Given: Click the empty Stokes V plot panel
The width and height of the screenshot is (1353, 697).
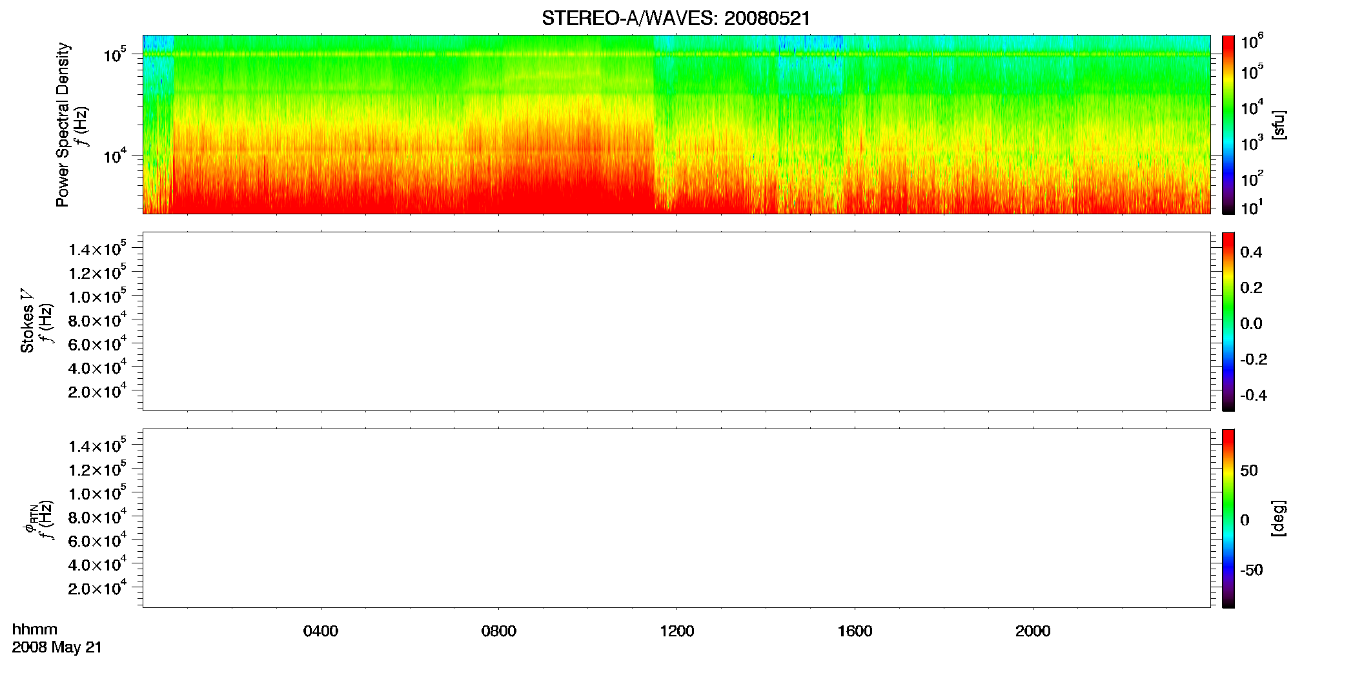Looking at the screenshot, I should pos(676,321).
